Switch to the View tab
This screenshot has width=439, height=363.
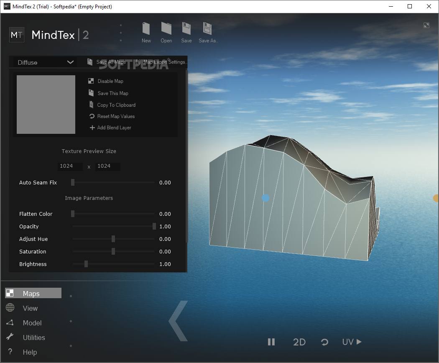[x=30, y=308]
